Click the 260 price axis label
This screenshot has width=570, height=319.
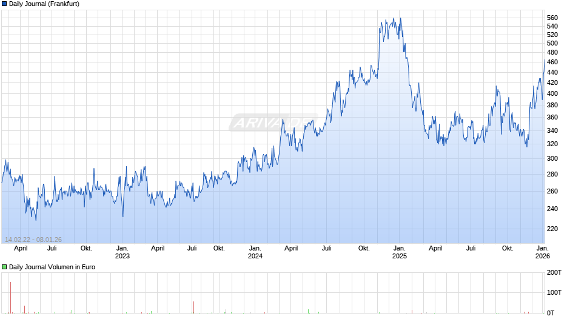[552, 191]
